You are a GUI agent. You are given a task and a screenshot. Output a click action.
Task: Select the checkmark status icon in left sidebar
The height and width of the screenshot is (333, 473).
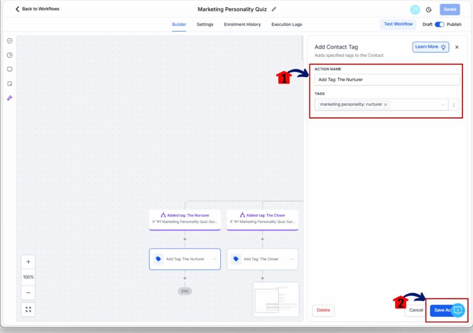(x=9, y=41)
